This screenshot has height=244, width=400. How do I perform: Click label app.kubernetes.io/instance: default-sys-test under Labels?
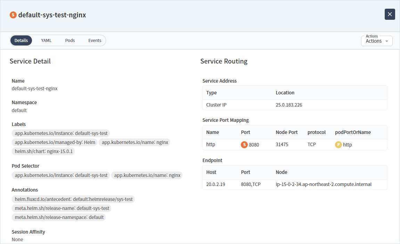61,133
